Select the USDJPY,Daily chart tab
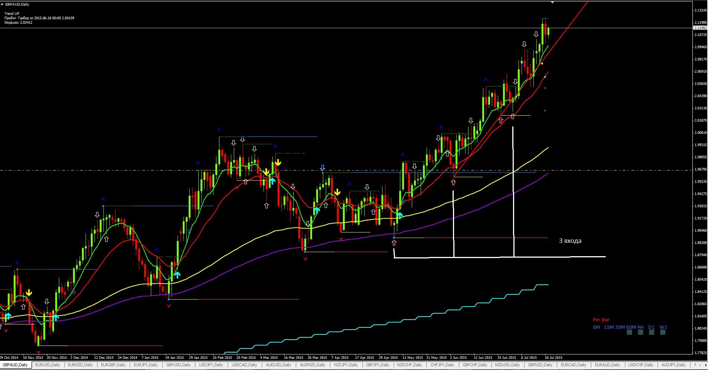Image resolution: width=708 pixels, height=370 pixels. point(211,365)
